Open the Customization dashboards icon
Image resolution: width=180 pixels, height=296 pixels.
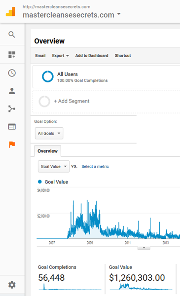point(12,55)
